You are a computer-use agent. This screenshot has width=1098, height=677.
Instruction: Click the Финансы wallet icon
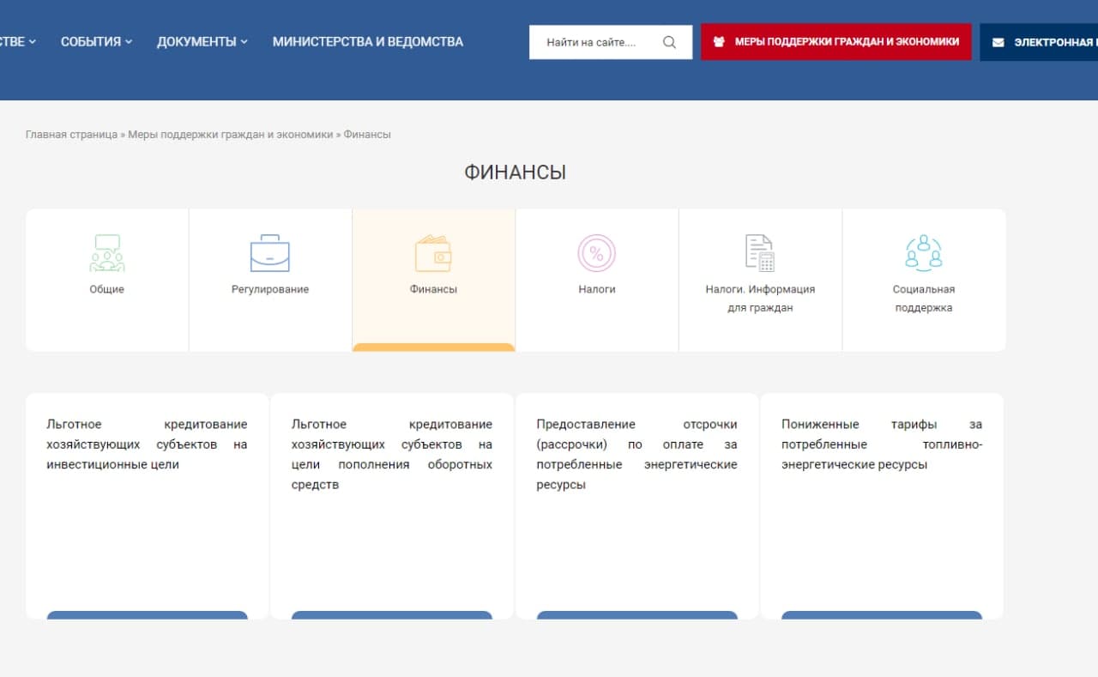433,253
